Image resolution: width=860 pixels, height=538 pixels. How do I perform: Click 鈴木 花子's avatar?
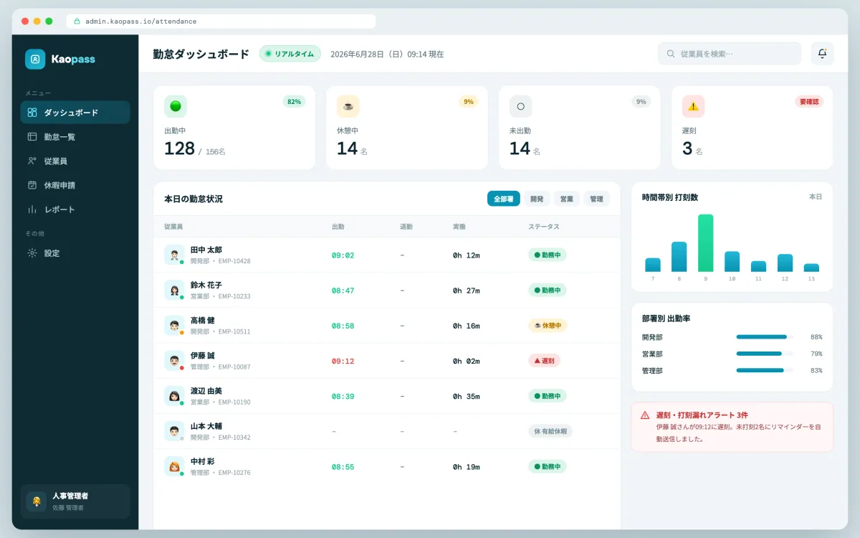(174, 290)
